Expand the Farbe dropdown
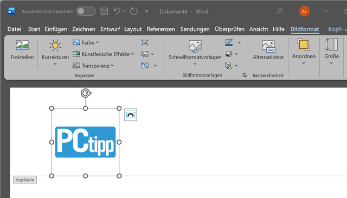Screen dimensions: 347x198 pyautogui.click(x=86, y=42)
